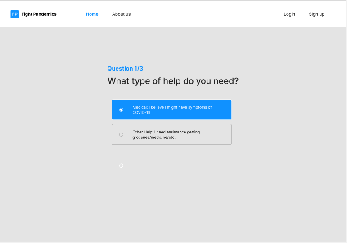
Task: Go to the Home nav link
Action: [x=92, y=14]
